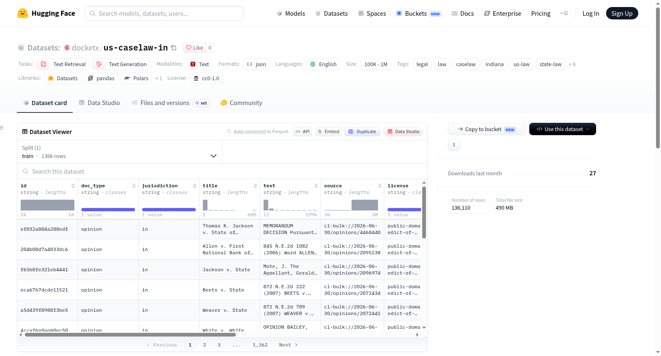Focus the main search models field

[164, 13]
